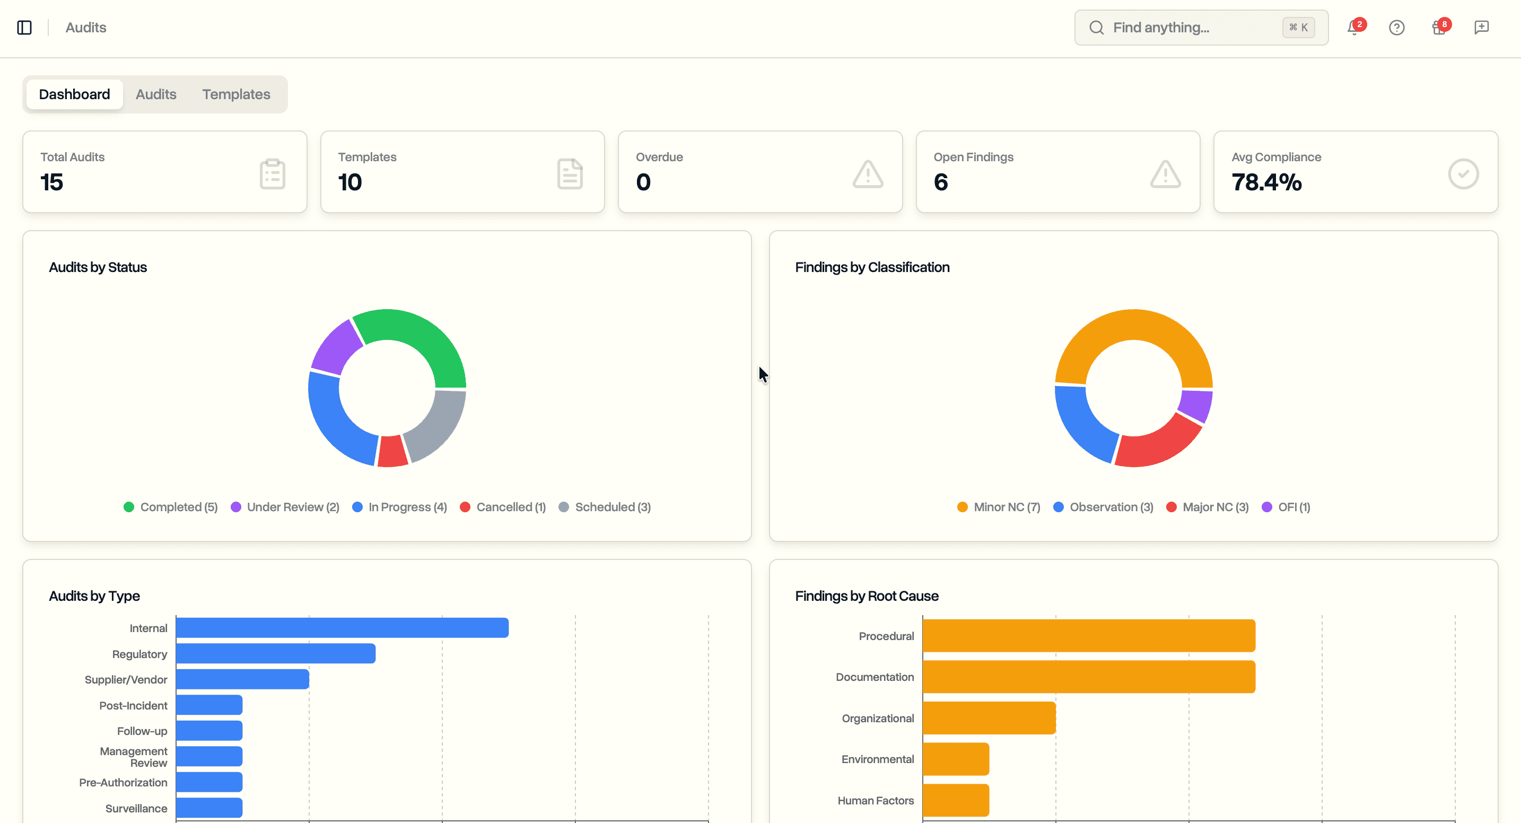The image size is (1521, 823).
Task: Open the feedback comment icon
Action: coord(1481,27)
